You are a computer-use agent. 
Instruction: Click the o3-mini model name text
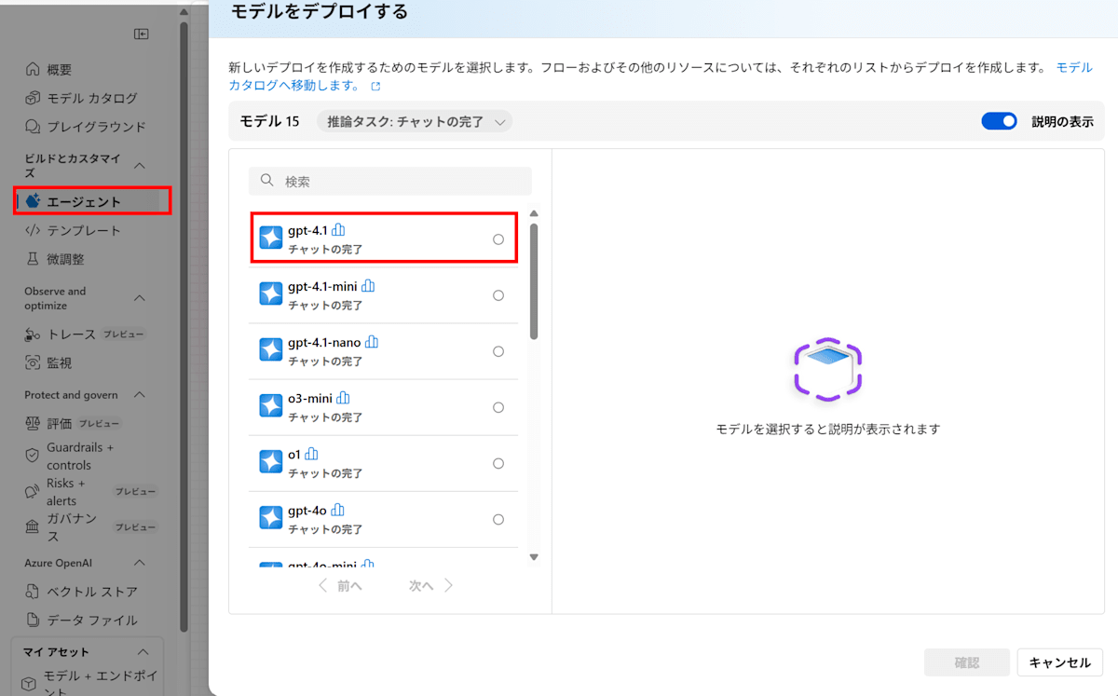[310, 398]
